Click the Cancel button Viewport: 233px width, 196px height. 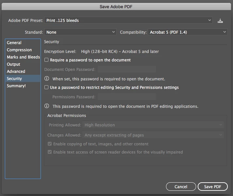(x=181, y=187)
